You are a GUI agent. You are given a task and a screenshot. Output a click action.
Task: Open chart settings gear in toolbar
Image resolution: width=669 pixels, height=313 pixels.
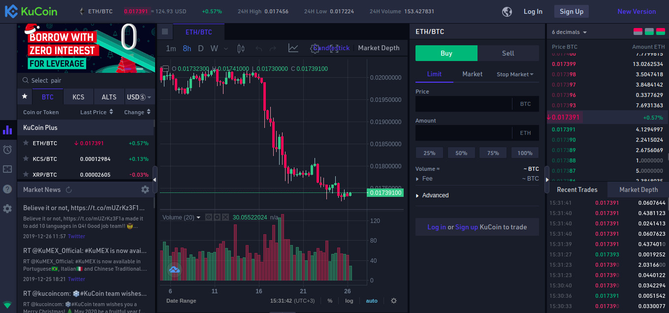tap(315, 48)
